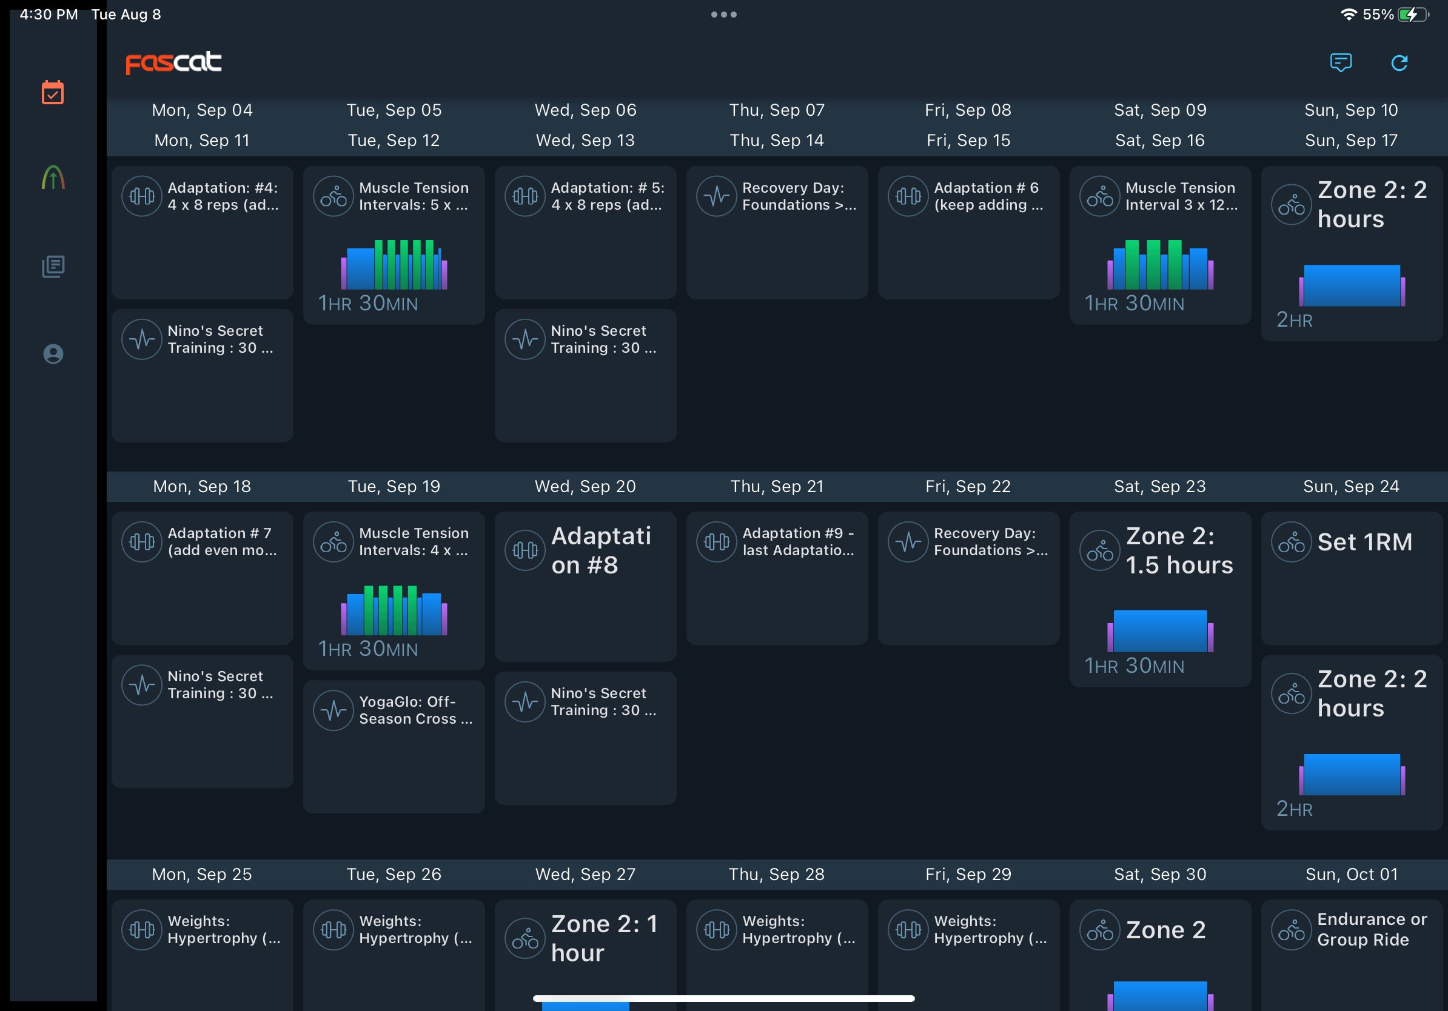The width and height of the screenshot is (1448, 1011).
Task: Tap dumbbell icon of Adaptation #9 workout
Action: click(x=717, y=542)
